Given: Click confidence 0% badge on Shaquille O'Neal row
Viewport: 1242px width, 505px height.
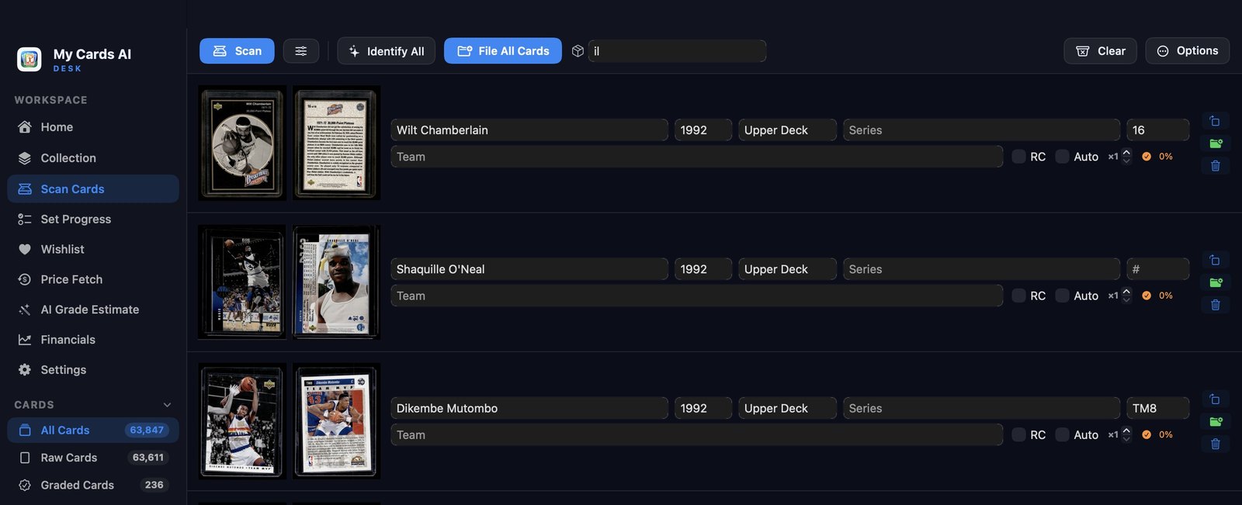Looking at the screenshot, I should coord(1157,296).
